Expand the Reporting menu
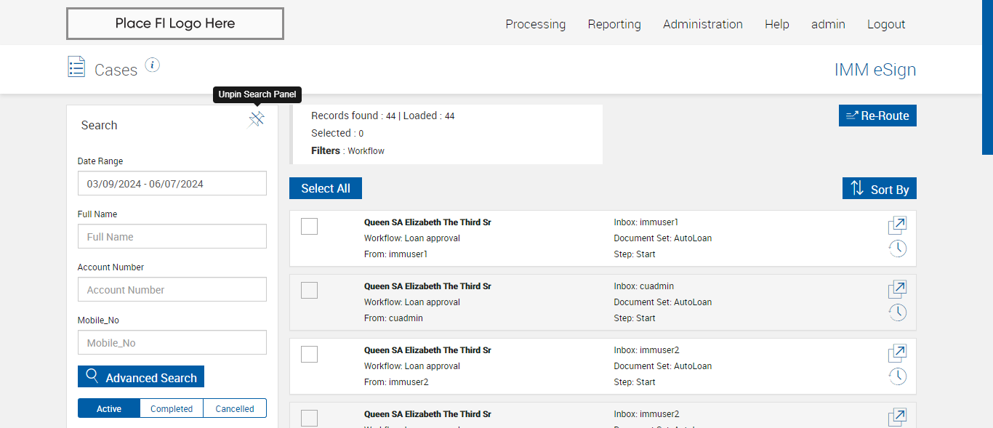The image size is (993, 428). [614, 24]
